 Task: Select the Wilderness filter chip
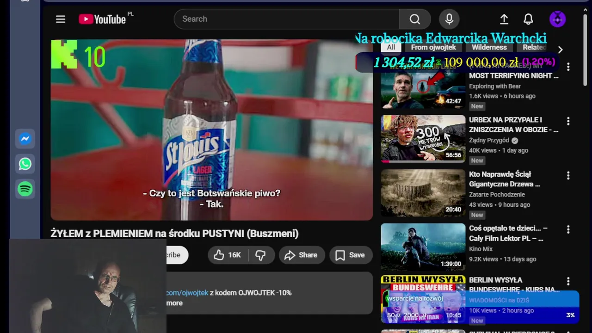(489, 47)
